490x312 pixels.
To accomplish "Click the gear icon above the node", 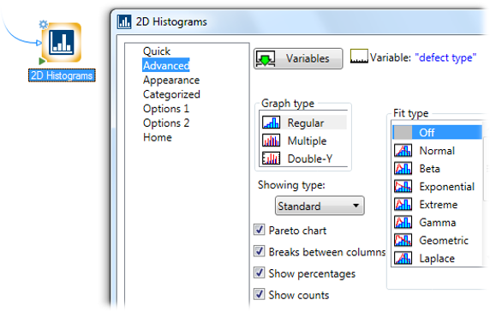I will [43, 24].
